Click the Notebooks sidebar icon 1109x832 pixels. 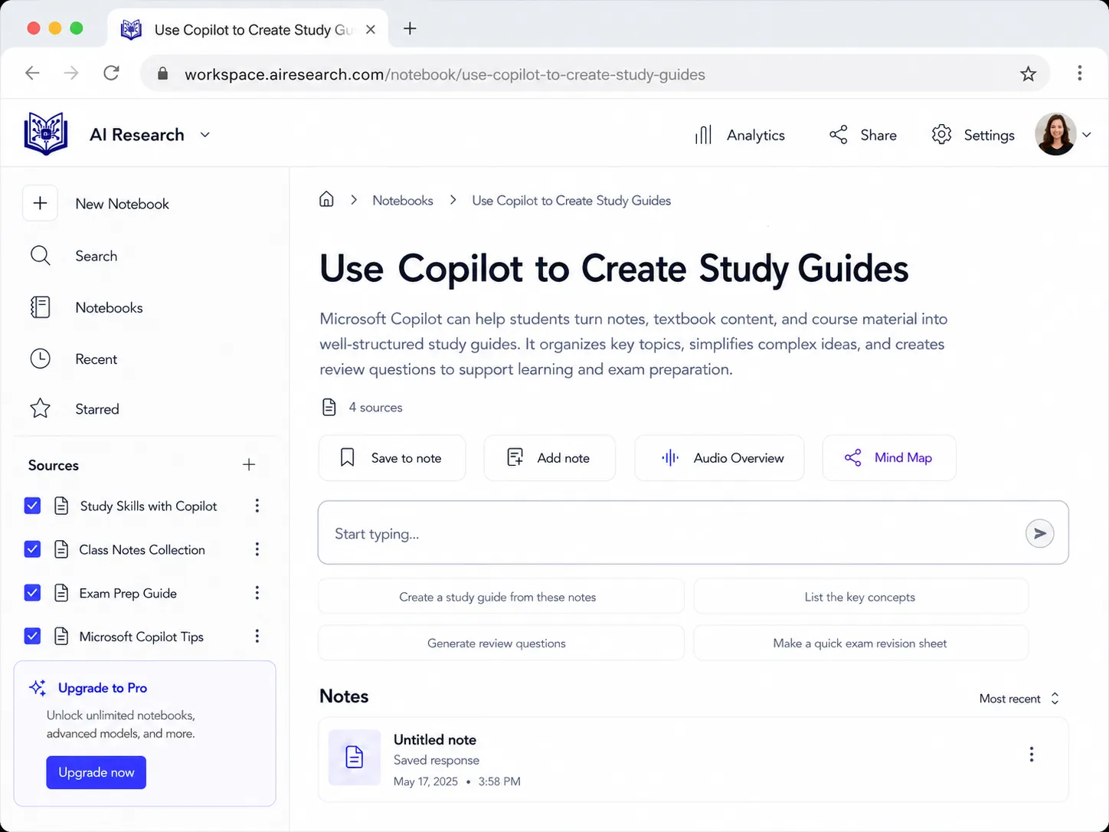(x=40, y=307)
